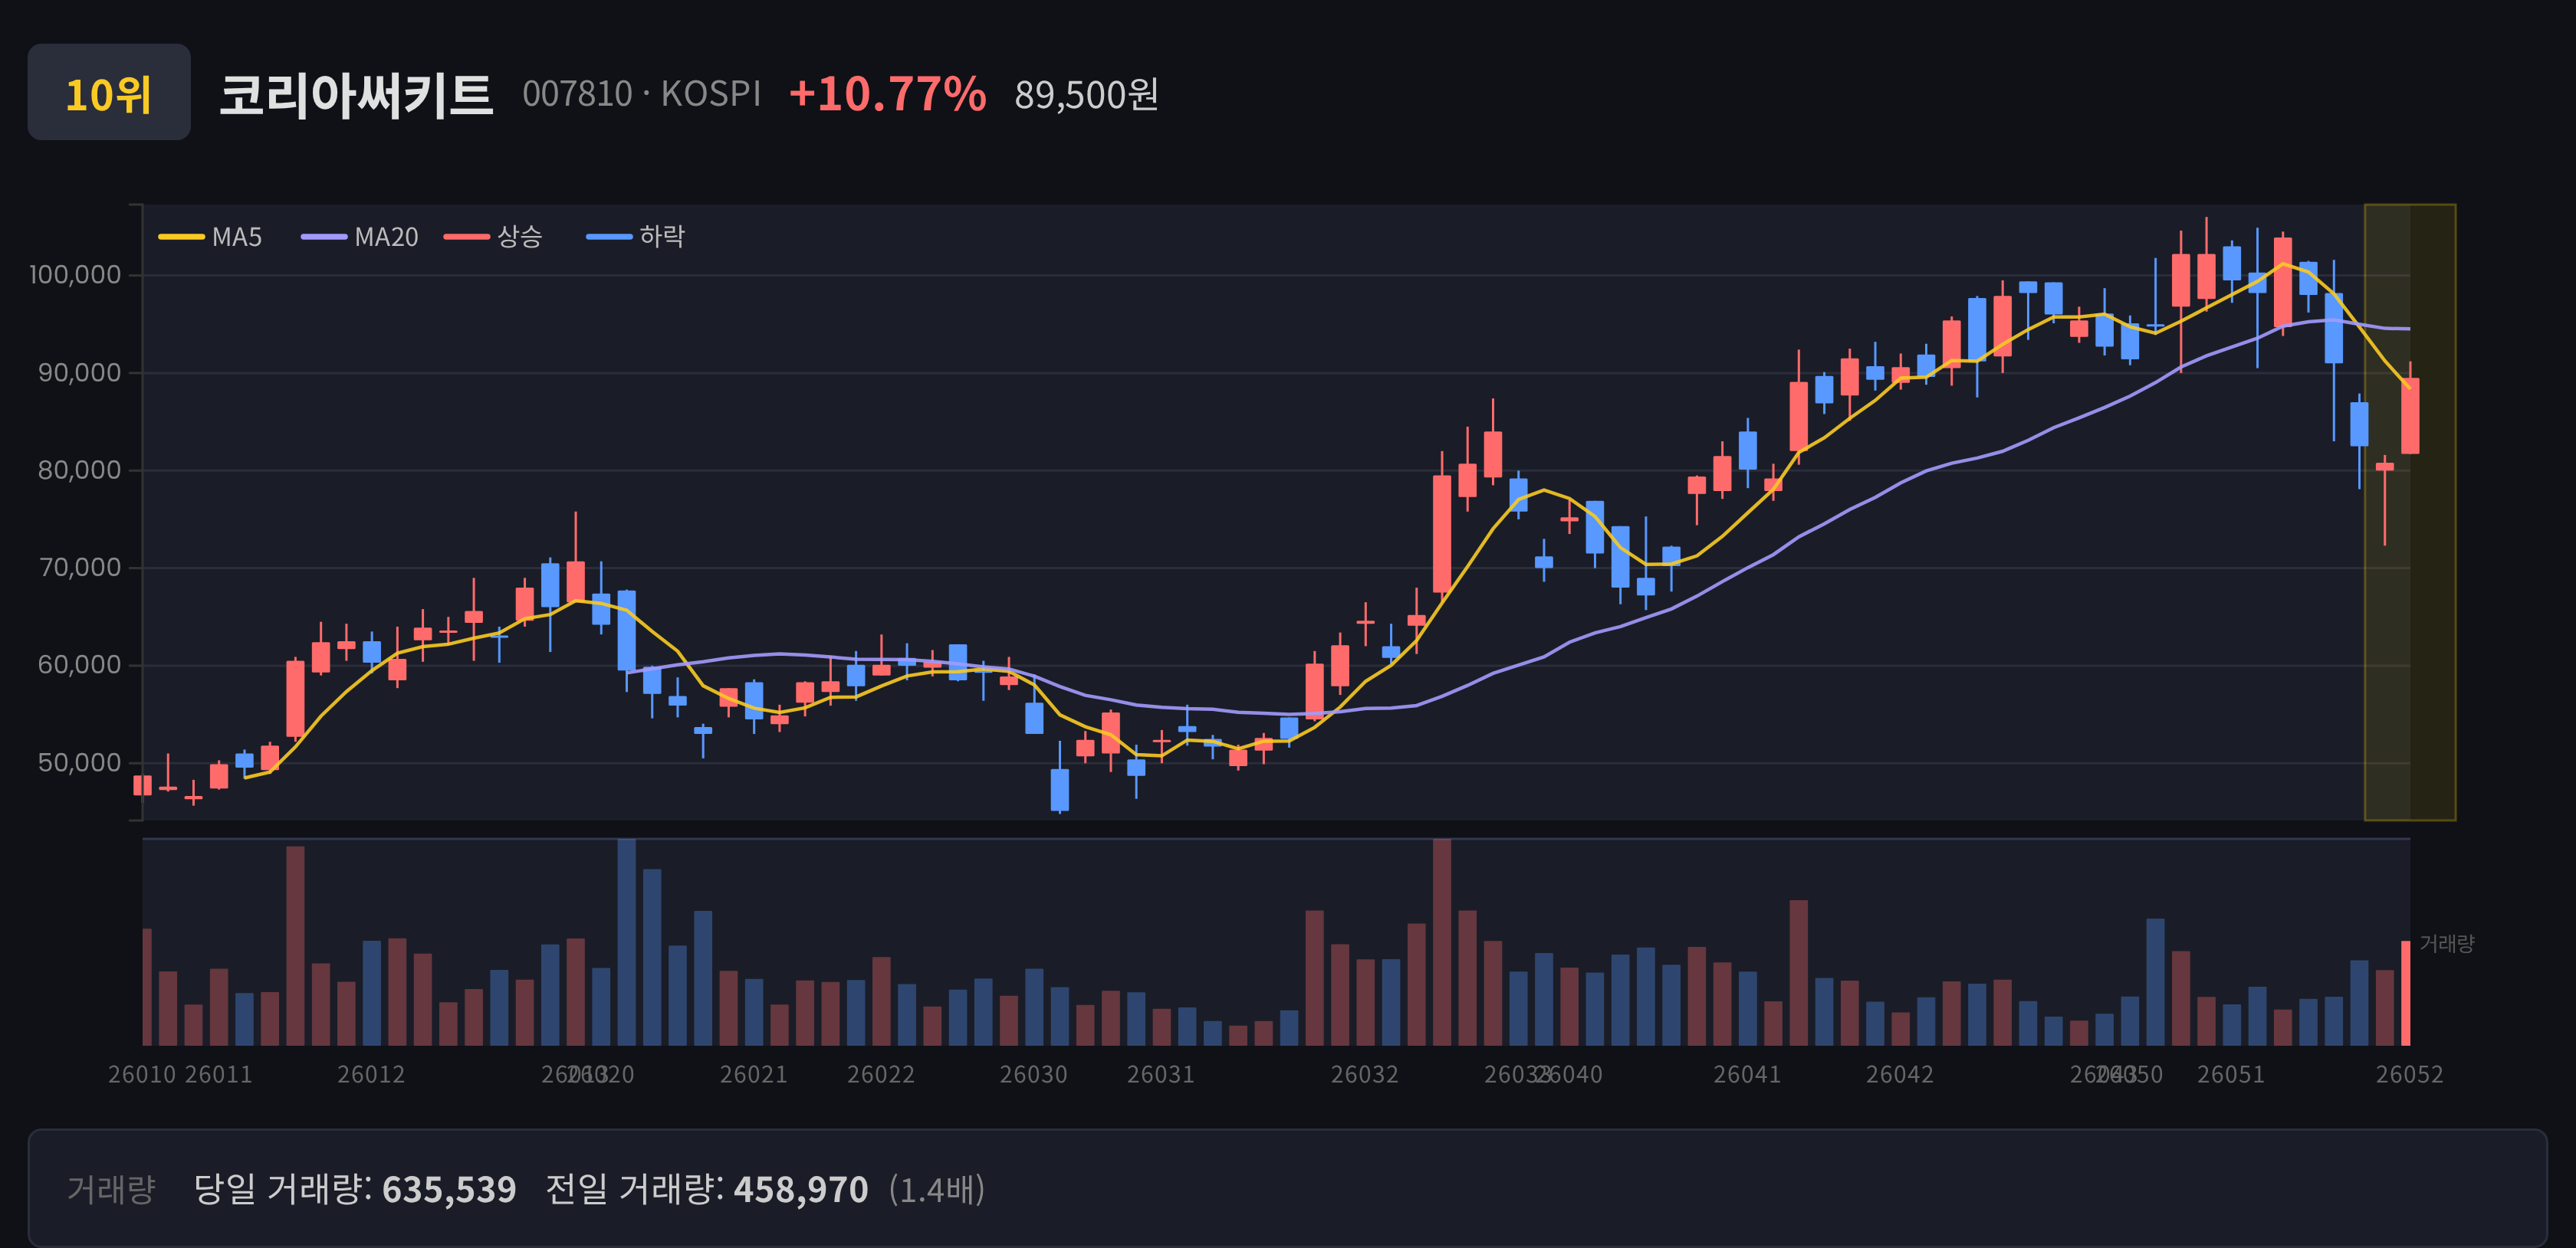Click the 26022 date axis label
Viewport: 2576px width, 1248px height.
(881, 1074)
